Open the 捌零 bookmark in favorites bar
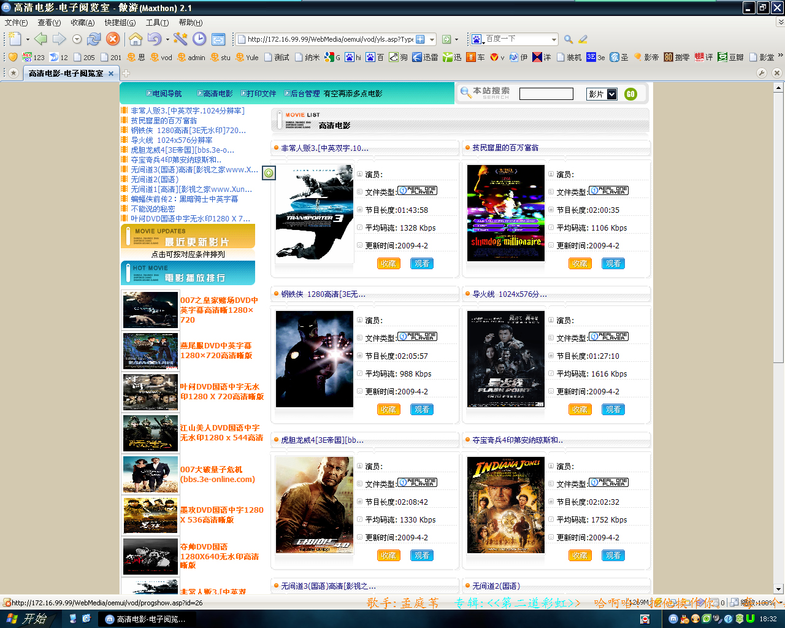Viewport: 785px width, 628px height. click(x=676, y=57)
